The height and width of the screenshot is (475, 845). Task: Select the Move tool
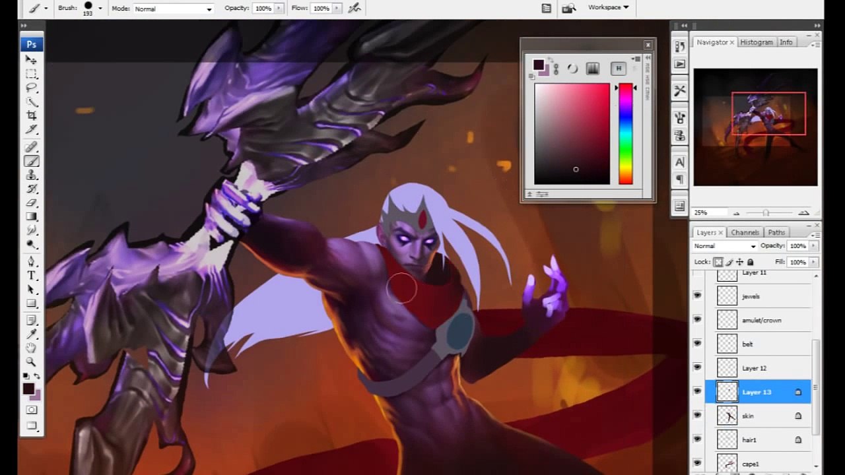click(31, 60)
